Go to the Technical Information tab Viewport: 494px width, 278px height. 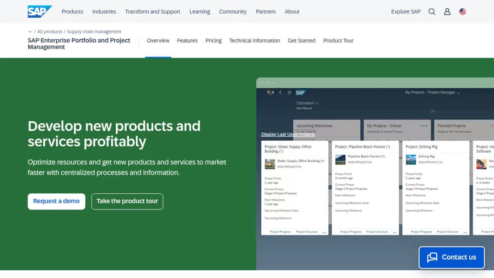coord(255,41)
